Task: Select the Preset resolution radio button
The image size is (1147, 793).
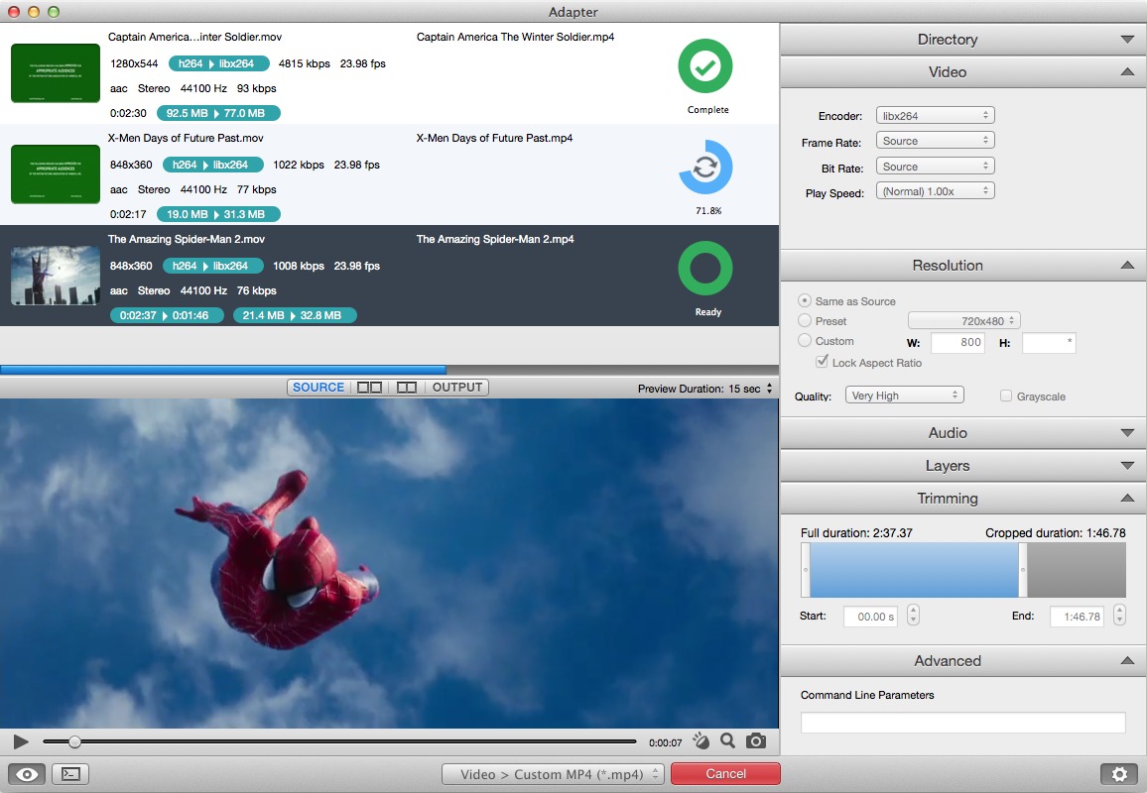Action: pos(805,321)
